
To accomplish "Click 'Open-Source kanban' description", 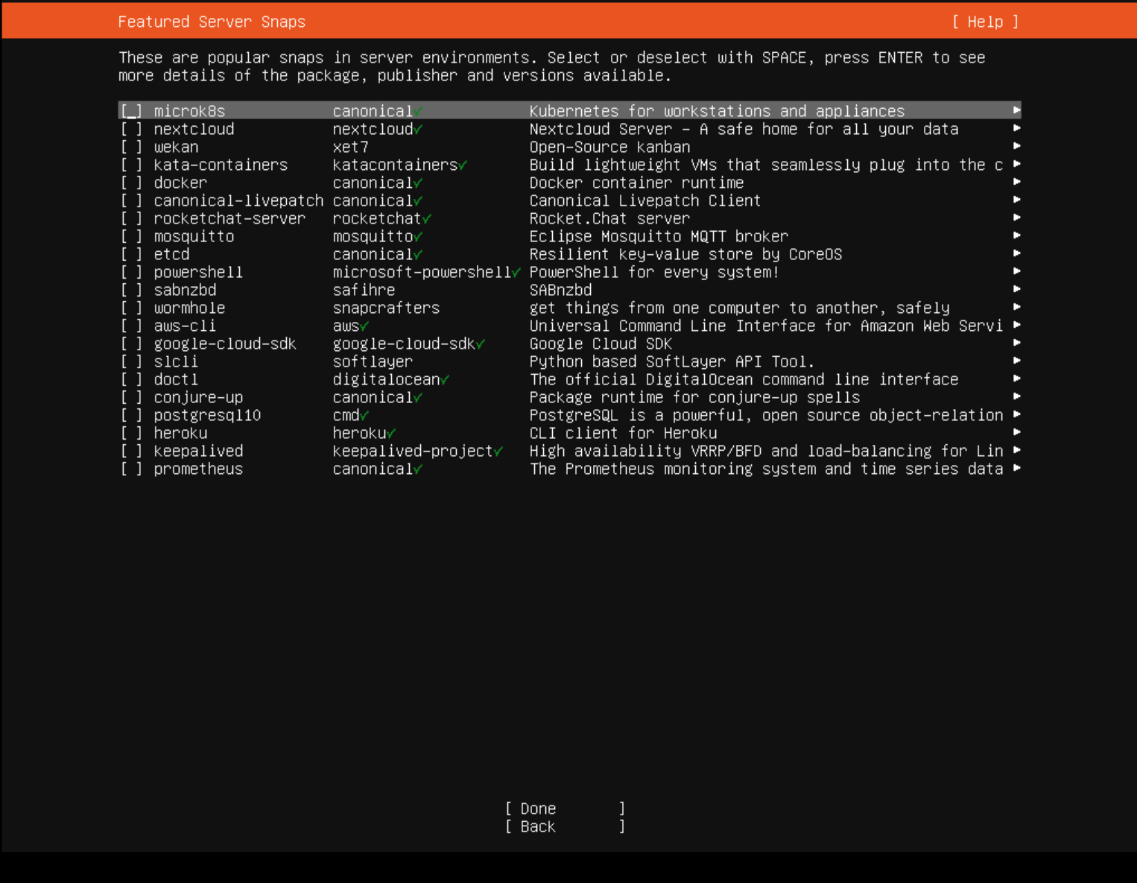I will 609,147.
